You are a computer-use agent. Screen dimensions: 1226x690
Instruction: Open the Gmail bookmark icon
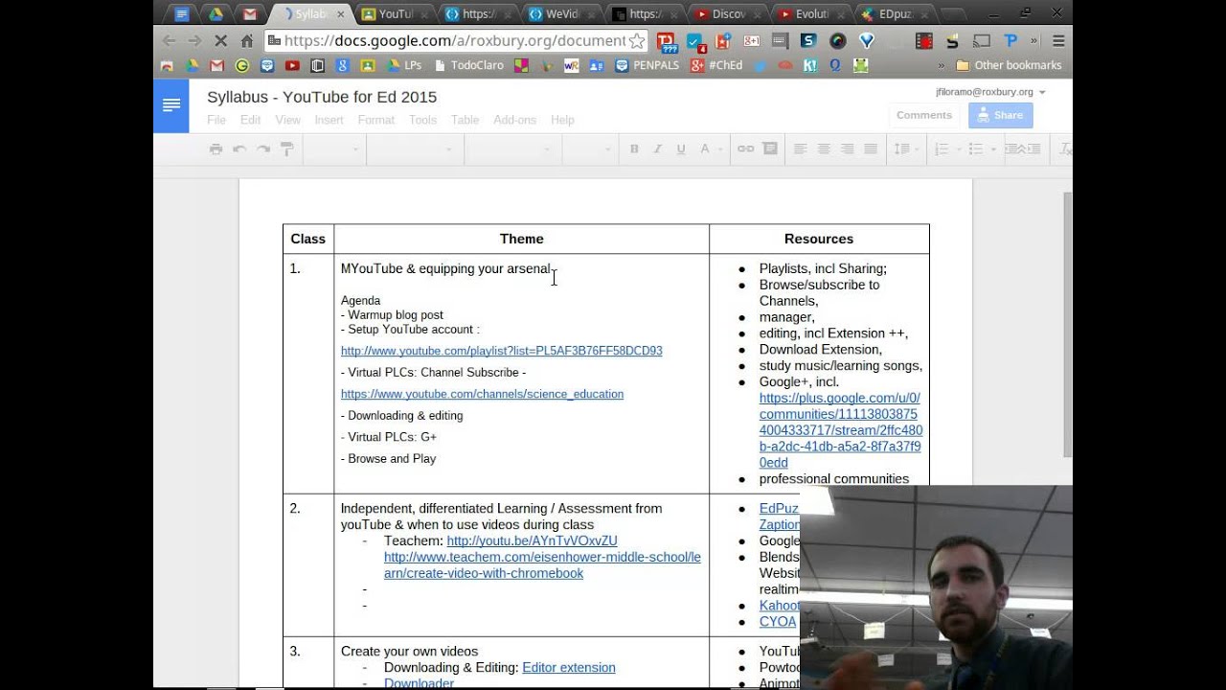click(216, 66)
